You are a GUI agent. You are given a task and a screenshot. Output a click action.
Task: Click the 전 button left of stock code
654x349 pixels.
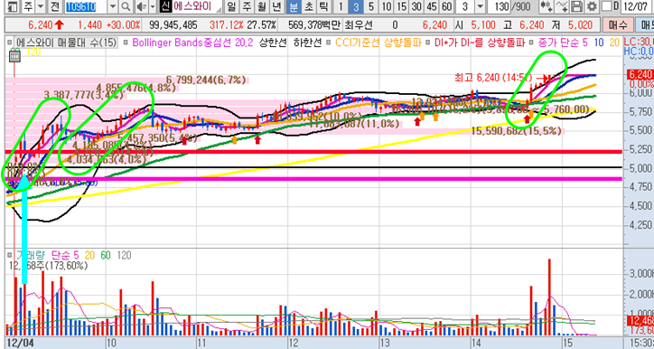pyautogui.click(x=54, y=6)
